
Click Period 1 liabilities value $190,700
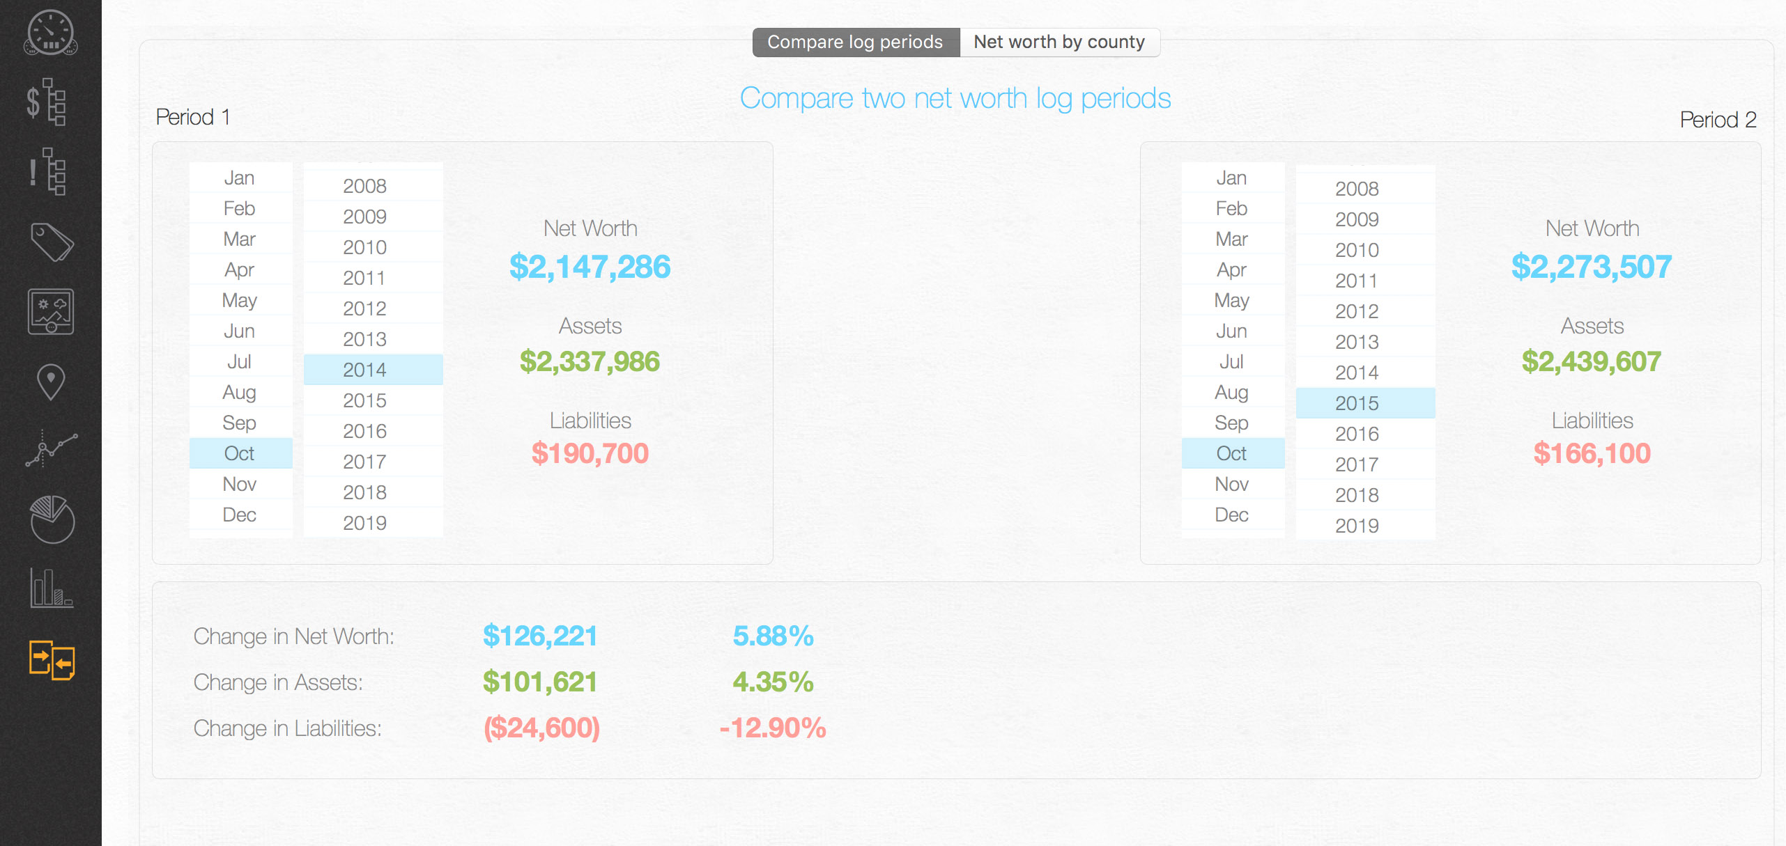[590, 453]
